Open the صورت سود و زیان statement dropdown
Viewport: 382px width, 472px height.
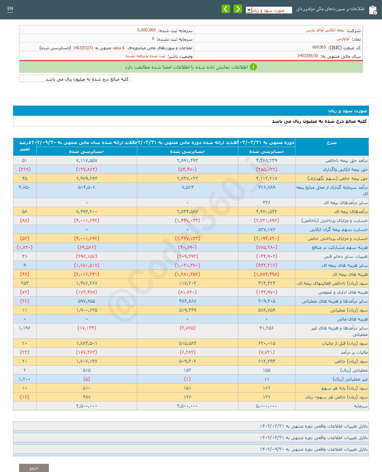[269, 10]
